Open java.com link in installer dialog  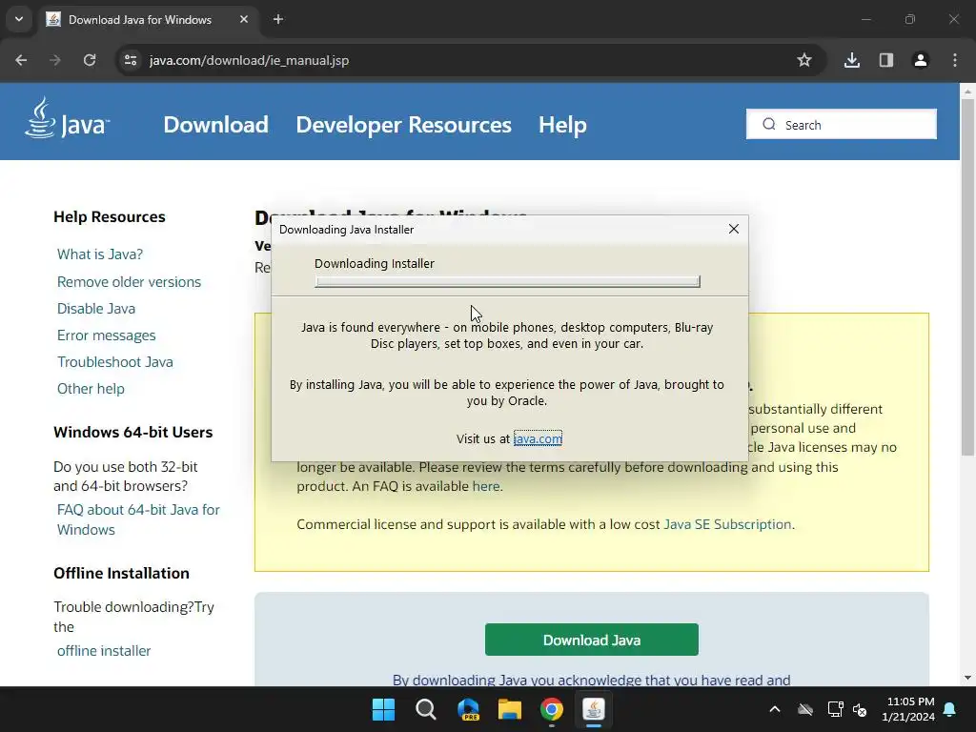pos(538,438)
